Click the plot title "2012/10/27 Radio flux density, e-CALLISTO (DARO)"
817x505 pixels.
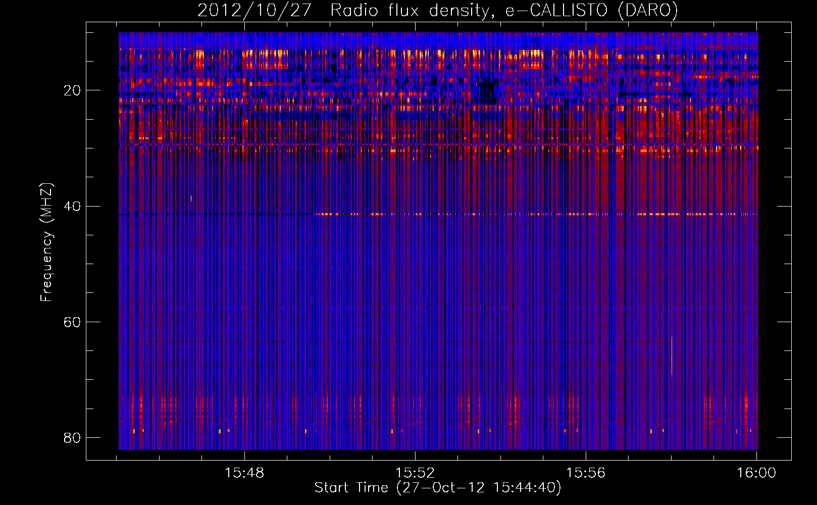click(x=437, y=10)
